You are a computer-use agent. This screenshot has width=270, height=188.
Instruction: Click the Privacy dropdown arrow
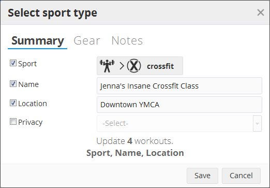[x=257, y=123]
